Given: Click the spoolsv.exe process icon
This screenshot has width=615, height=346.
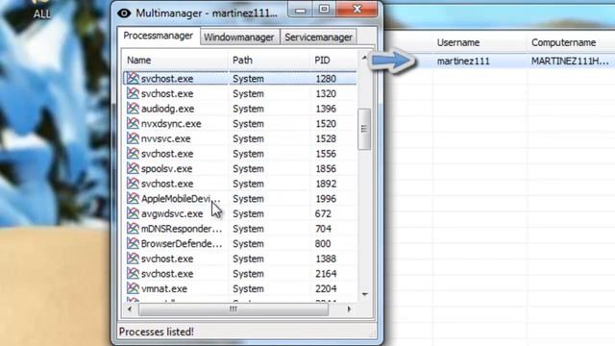Looking at the screenshot, I should click(x=133, y=168).
